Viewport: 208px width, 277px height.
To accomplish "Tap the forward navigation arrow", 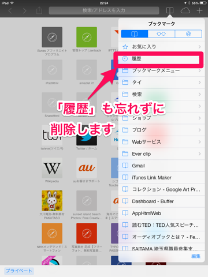I will tap(24, 11).
